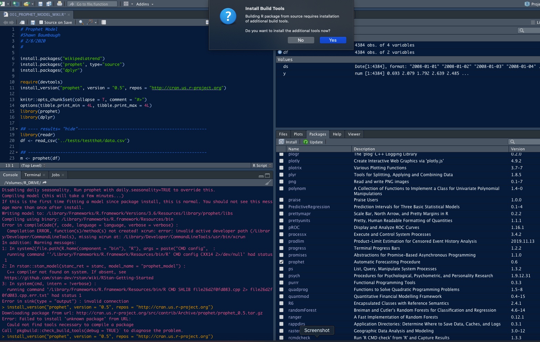Open the workspace panes dropdown arrow

[132, 4]
